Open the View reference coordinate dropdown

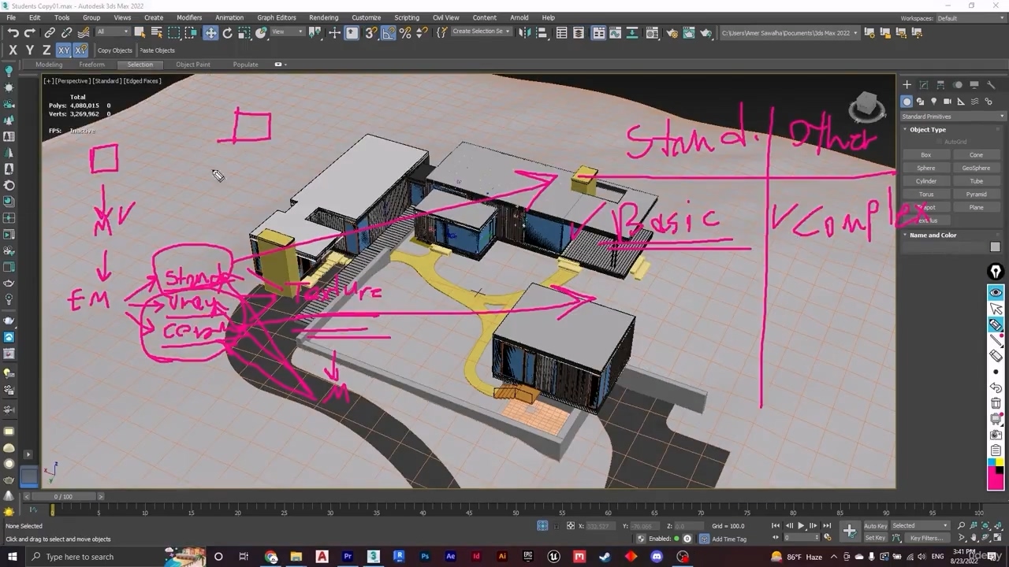pyautogui.click(x=287, y=32)
